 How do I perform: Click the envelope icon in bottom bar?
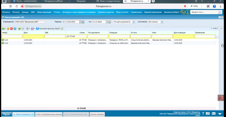tap(214, 113)
